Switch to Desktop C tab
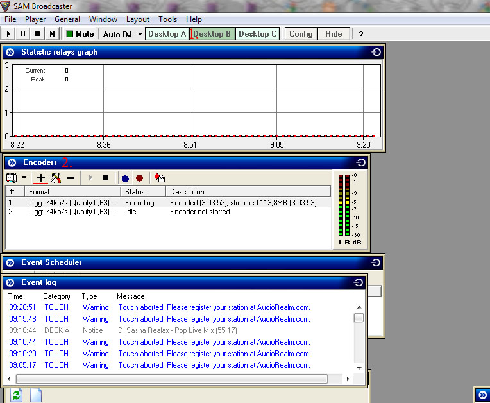The height and width of the screenshot is (403, 490). [x=258, y=33]
